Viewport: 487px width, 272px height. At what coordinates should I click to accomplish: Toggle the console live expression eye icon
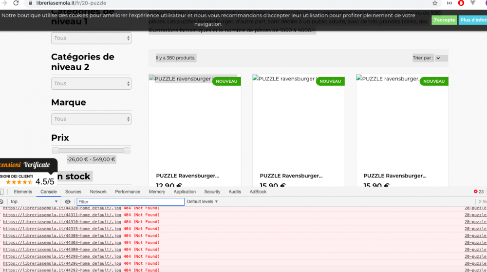(x=67, y=201)
